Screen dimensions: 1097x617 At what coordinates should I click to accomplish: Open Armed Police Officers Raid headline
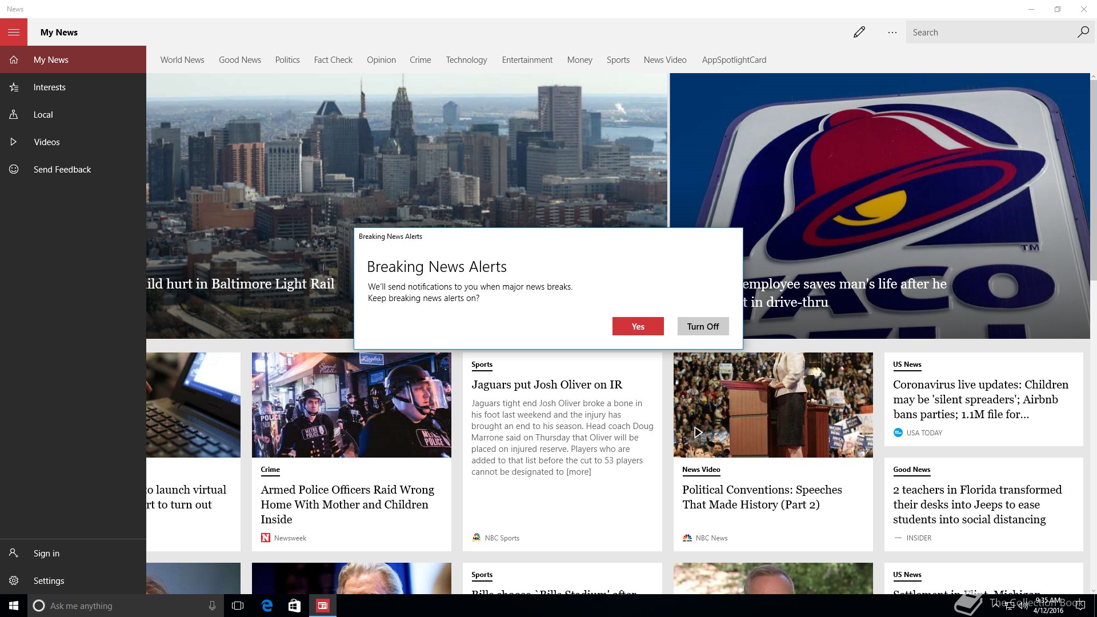[x=347, y=504]
